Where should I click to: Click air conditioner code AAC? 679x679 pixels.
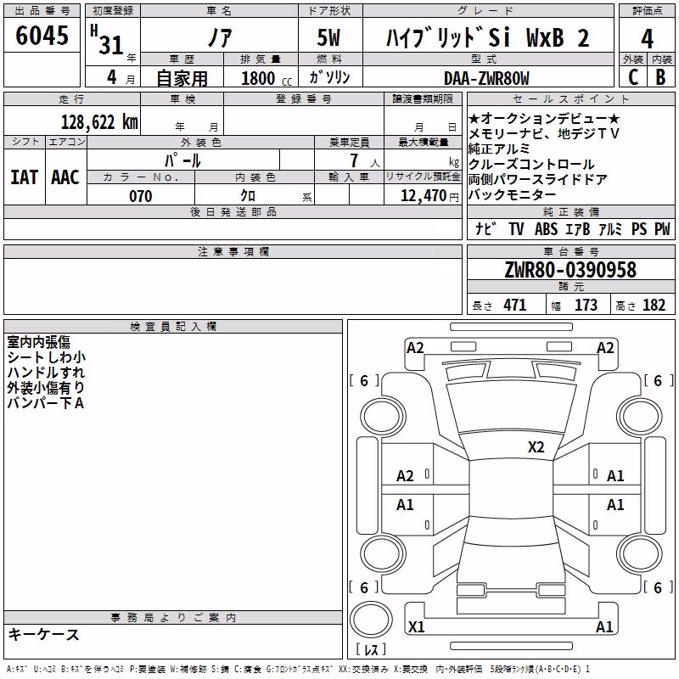click(x=65, y=177)
